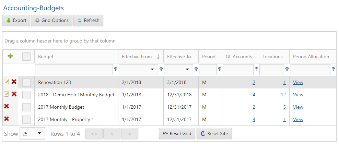Open the Effective From date filter dropdown
The width and height of the screenshot is (339, 144).
point(152,70)
